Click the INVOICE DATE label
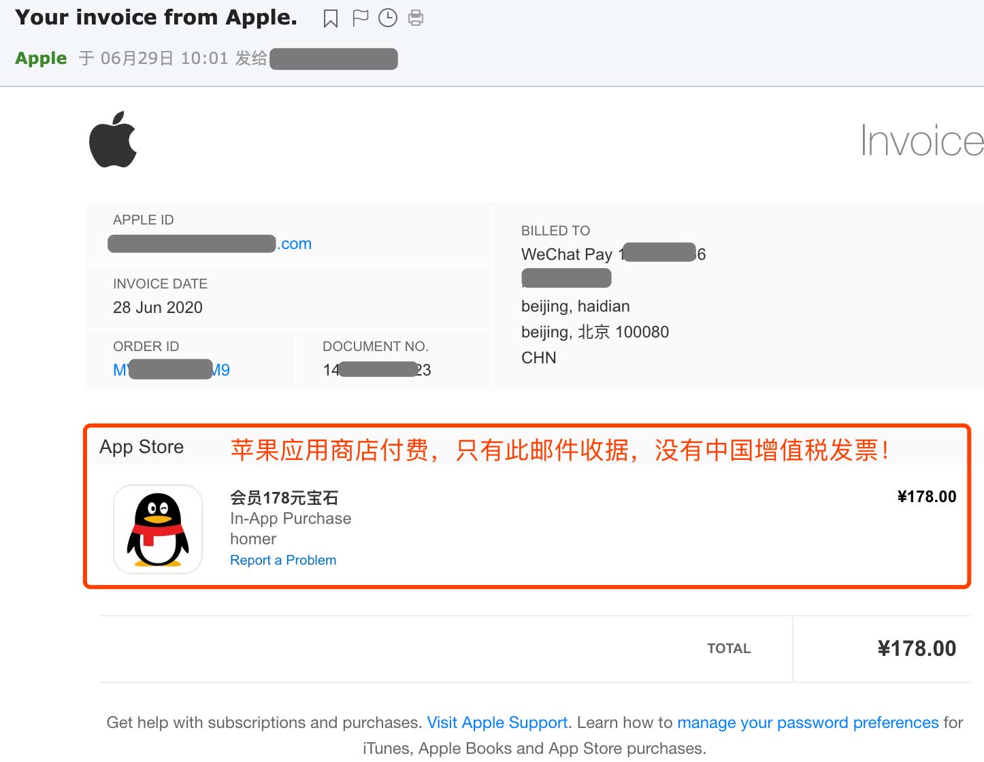 [x=161, y=284]
